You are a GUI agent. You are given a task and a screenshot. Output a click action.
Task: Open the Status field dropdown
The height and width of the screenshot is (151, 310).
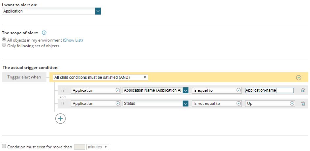(x=155, y=104)
